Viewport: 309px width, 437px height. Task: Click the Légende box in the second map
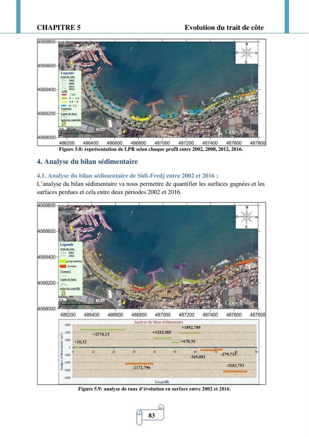(x=71, y=269)
